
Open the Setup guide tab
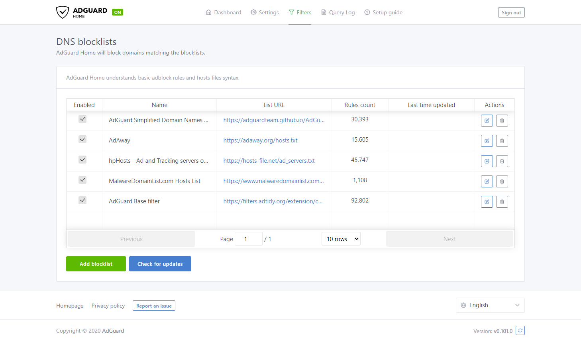pyautogui.click(x=383, y=12)
